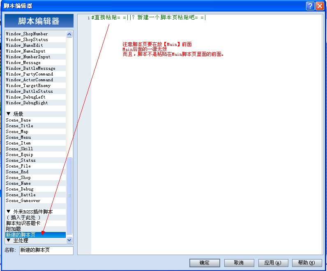Click the 取消 button
327x271 pixels.
(239, 263)
